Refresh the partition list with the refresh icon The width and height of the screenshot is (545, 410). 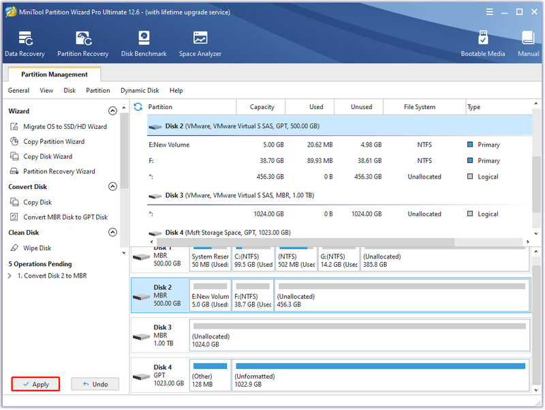coord(138,107)
